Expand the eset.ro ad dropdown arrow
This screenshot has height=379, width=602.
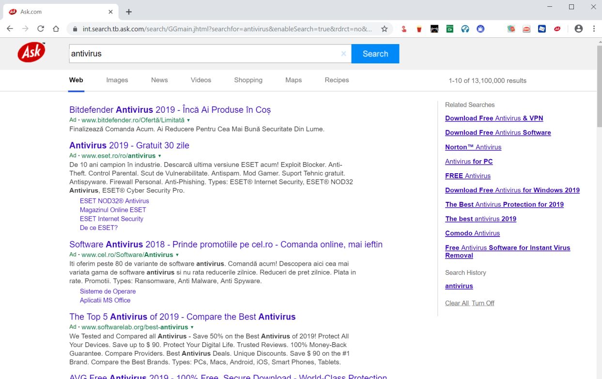pyautogui.click(x=159, y=156)
